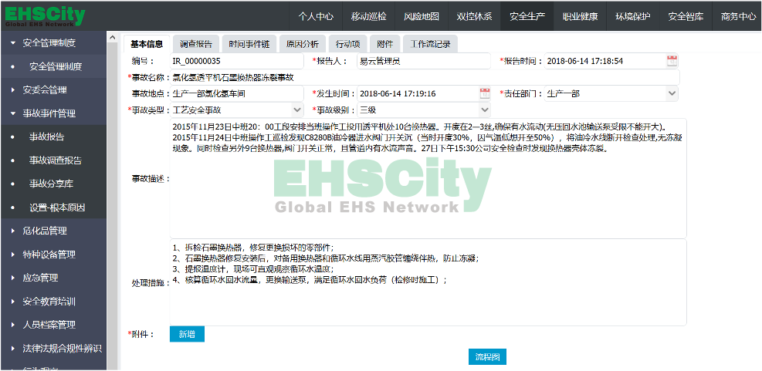Open 双控体系 in top navigation
The height and width of the screenshot is (371, 762).
(x=474, y=16)
